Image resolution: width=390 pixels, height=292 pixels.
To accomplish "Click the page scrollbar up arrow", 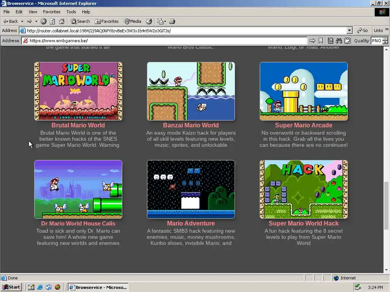I will click(x=386, y=49).
